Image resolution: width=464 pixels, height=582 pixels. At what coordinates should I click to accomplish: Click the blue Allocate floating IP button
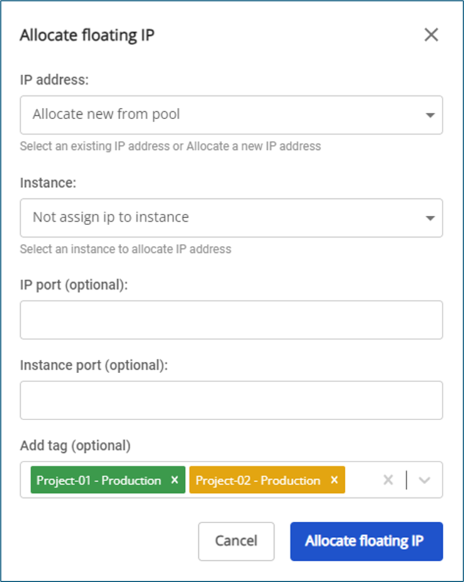[366, 541]
